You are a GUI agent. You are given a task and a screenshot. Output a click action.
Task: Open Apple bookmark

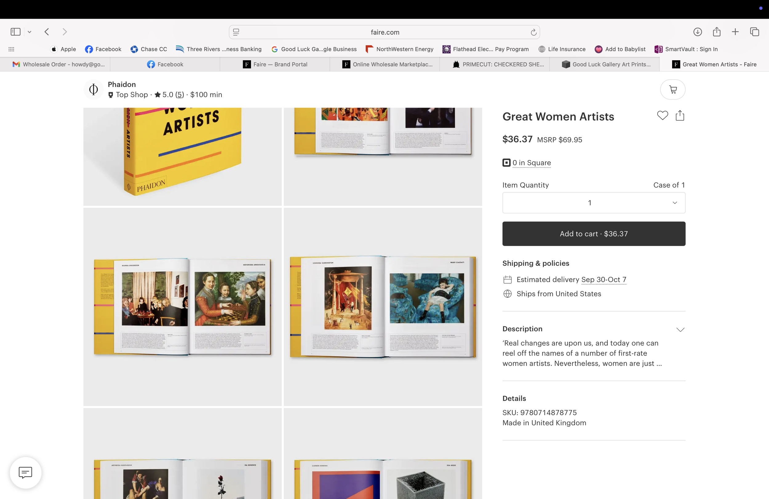(64, 49)
